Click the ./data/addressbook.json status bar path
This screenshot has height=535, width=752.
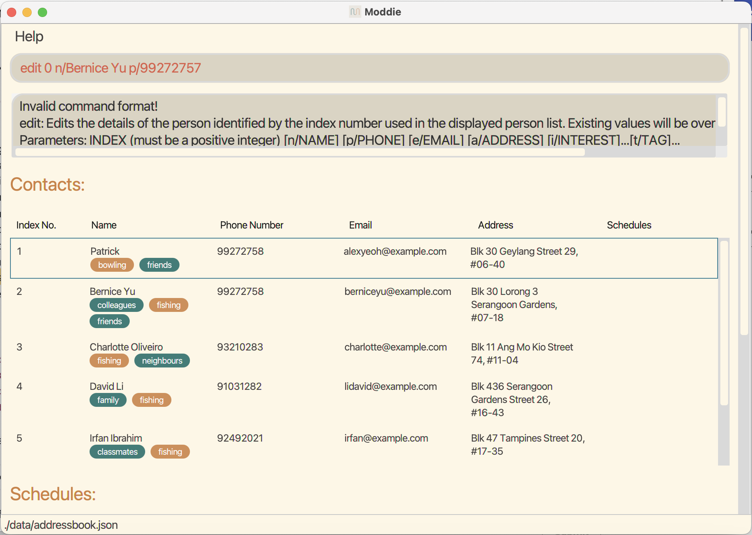(x=61, y=525)
